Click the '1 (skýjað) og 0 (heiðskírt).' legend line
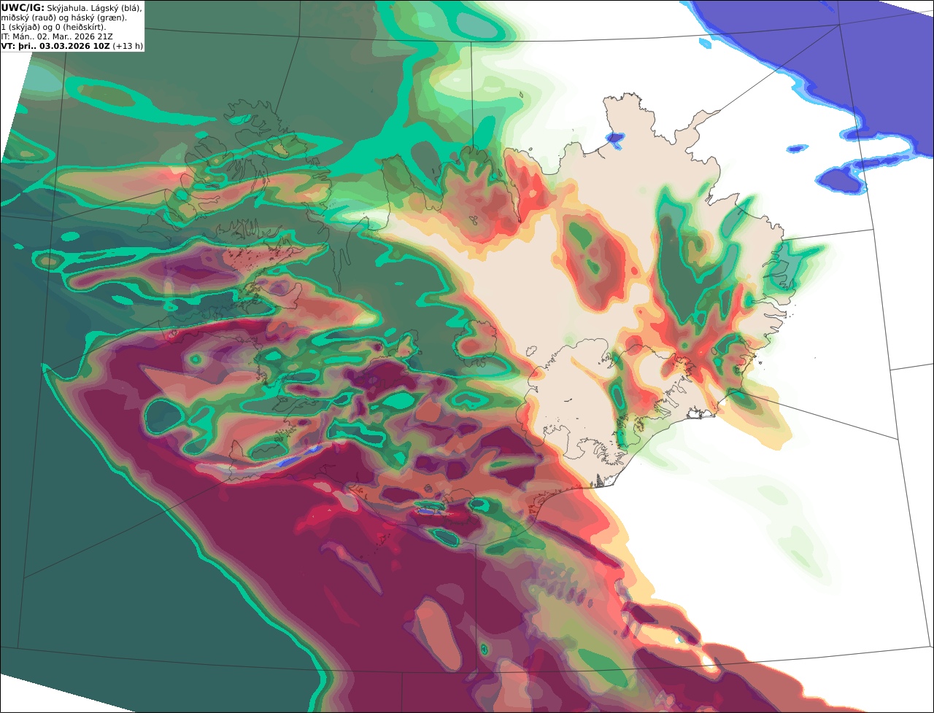 [x=54, y=27]
